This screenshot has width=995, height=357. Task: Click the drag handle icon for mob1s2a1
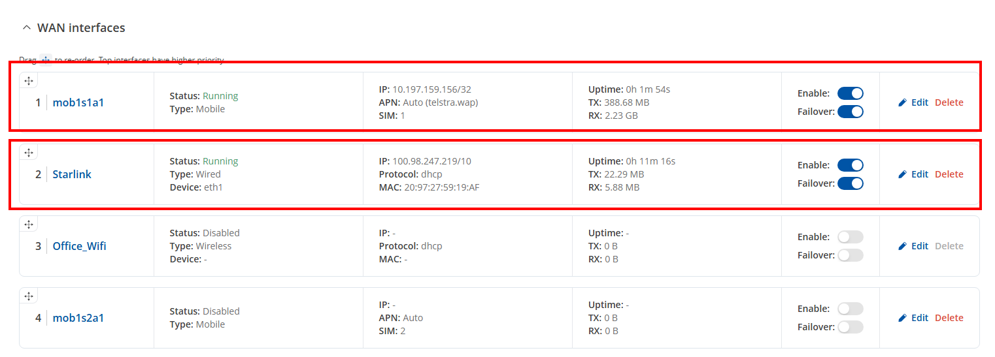pos(29,296)
